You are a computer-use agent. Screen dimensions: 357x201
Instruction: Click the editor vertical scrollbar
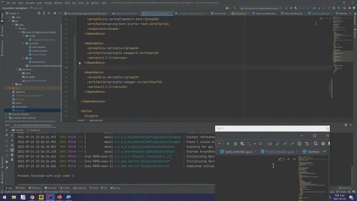tap(332, 88)
